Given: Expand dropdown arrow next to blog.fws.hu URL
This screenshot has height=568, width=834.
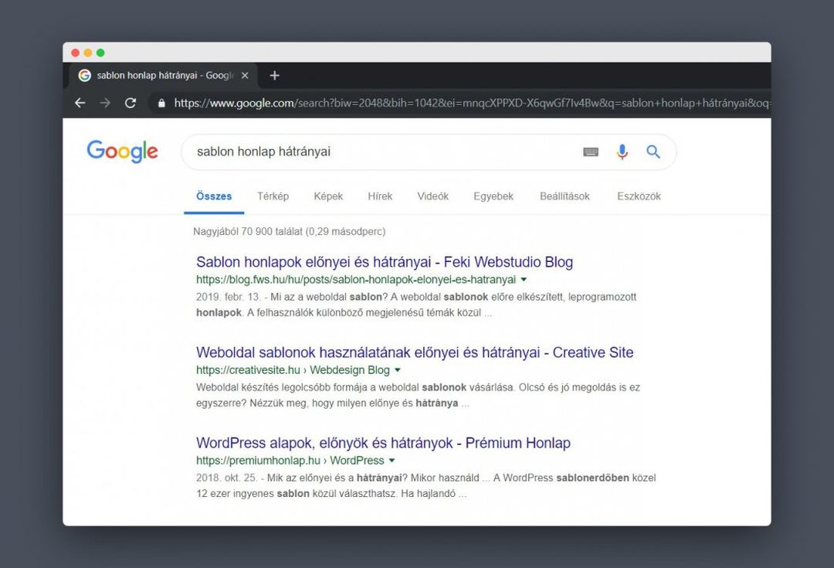Looking at the screenshot, I should pos(524,280).
